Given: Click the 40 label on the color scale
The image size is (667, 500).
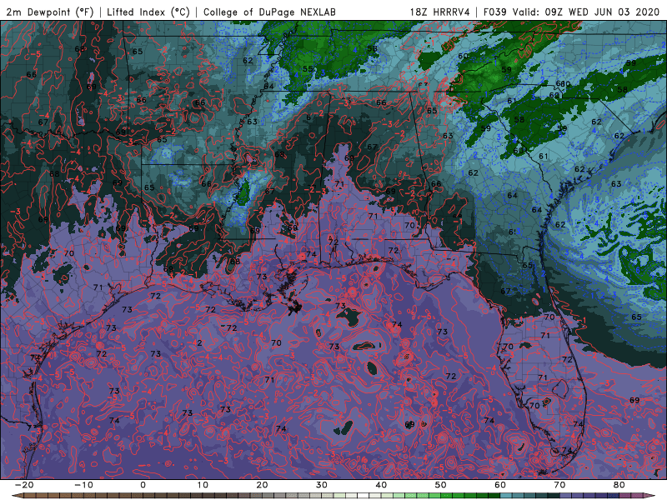Looking at the screenshot, I should [381, 485].
